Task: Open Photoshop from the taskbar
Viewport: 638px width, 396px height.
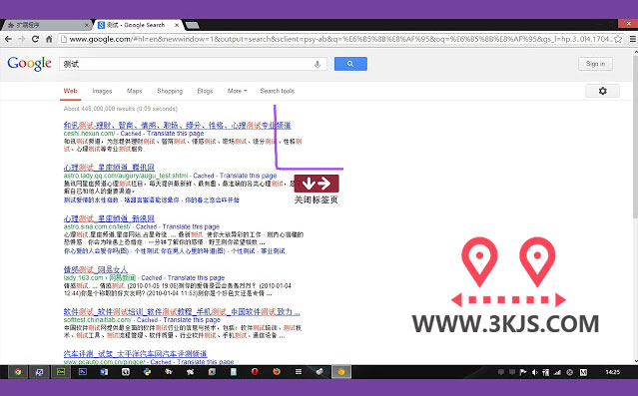Action: [83, 372]
